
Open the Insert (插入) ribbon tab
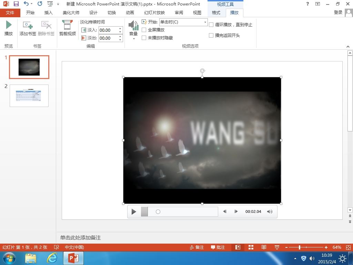pyautogui.click(x=48, y=13)
